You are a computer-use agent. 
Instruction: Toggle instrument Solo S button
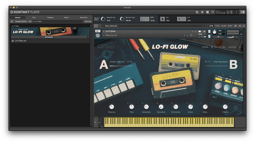tap(209, 31)
